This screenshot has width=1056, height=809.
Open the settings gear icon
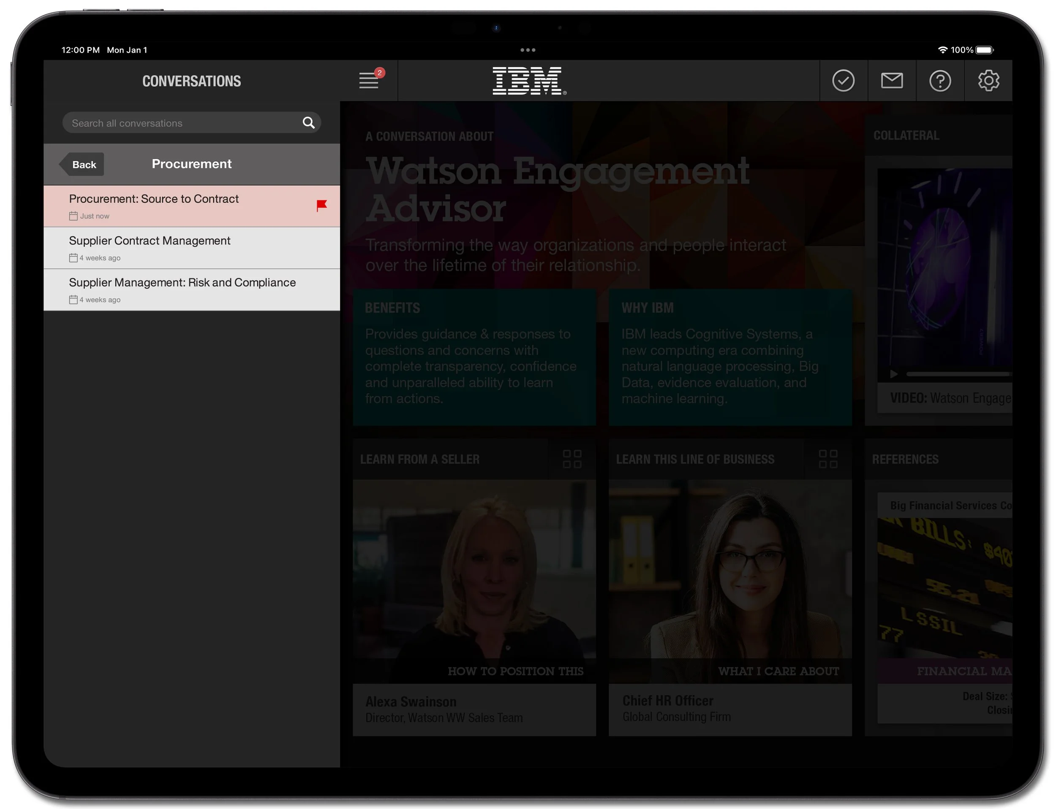(988, 81)
